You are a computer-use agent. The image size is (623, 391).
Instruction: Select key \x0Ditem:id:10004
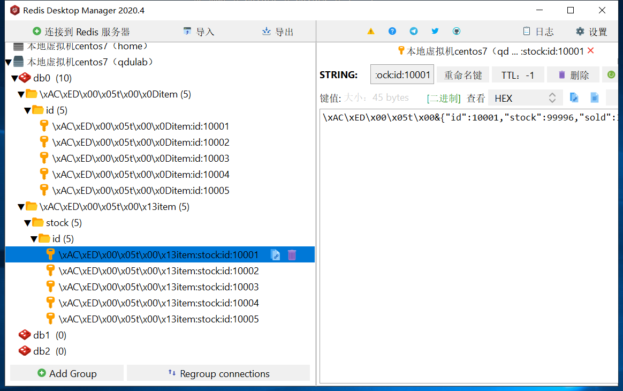[x=141, y=175]
